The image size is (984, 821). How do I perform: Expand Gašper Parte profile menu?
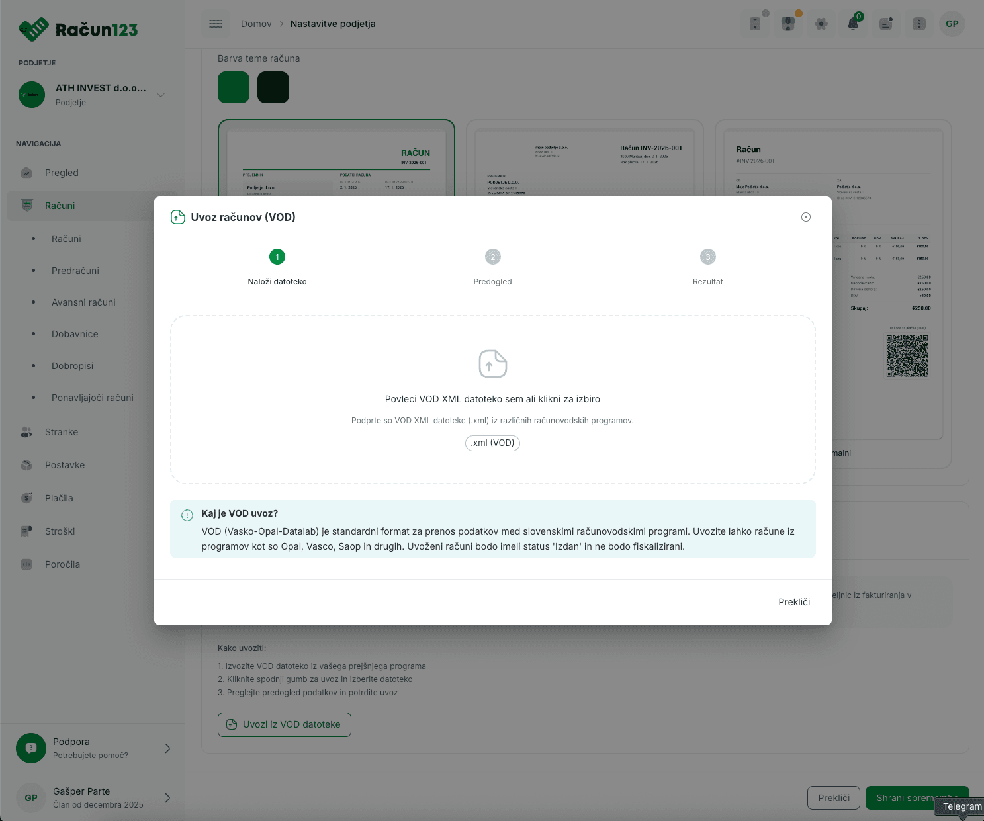click(x=167, y=798)
